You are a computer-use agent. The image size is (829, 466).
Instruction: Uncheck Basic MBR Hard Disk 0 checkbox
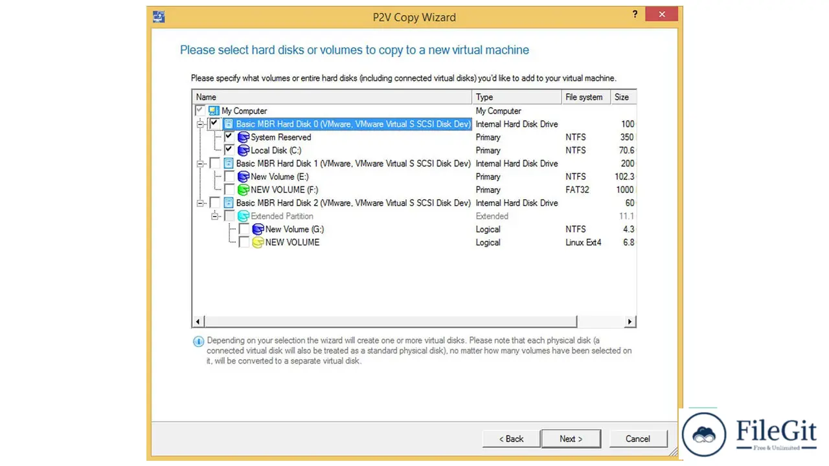click(214, 124)
